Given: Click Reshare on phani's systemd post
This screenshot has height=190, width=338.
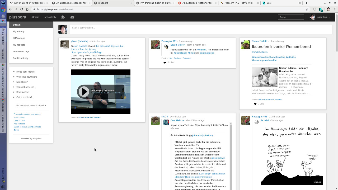Looking at the screenshot, I should pos(87,118).
